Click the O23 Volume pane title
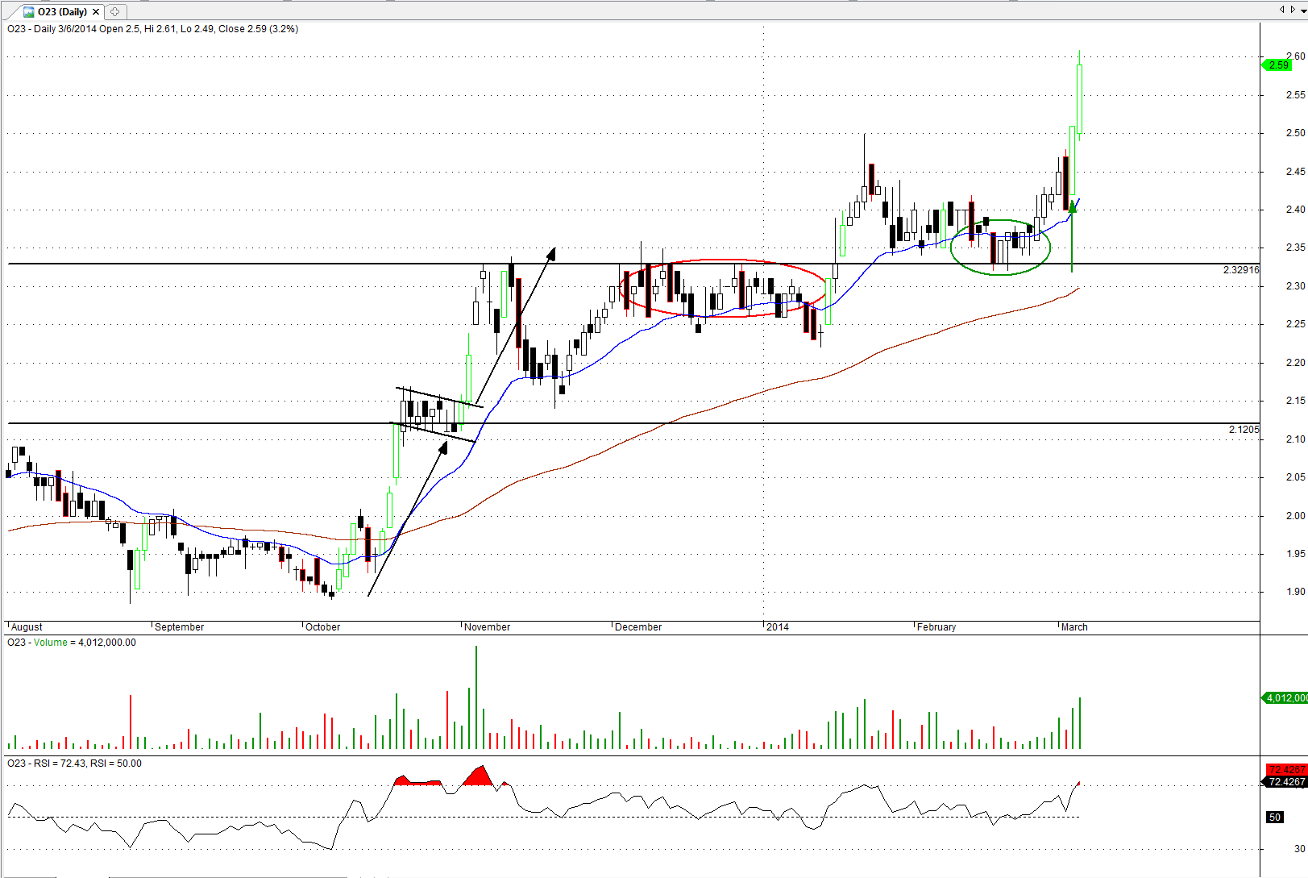This screenshot has width=1308, height=878. pyautogui.click(x=72, y=643)
